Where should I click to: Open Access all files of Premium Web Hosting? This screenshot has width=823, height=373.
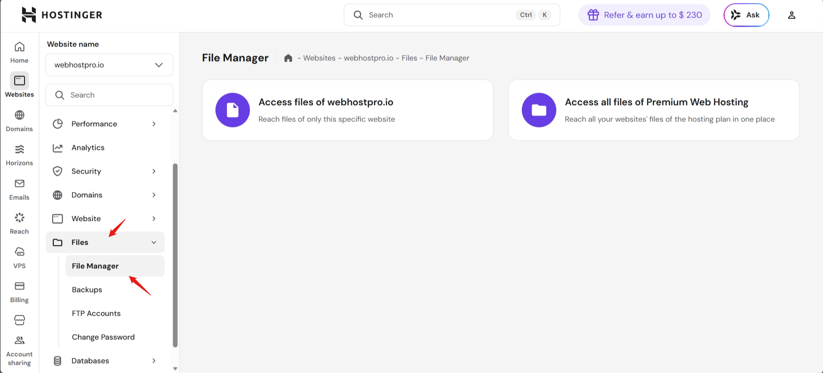point(654,110)
